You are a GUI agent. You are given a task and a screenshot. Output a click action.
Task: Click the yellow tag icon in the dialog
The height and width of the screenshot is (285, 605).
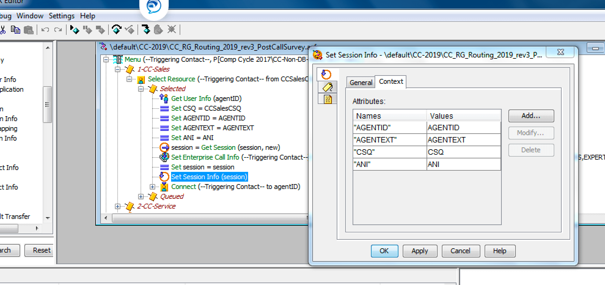pos(327,87)
